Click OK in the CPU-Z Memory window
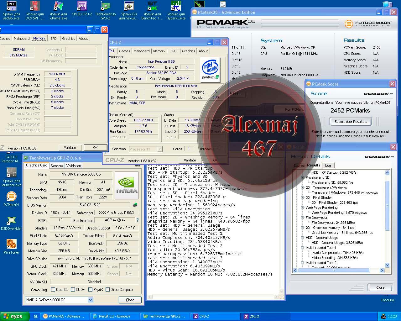The height and width of the screenshot is (321, 401). (x=95, y=148)
